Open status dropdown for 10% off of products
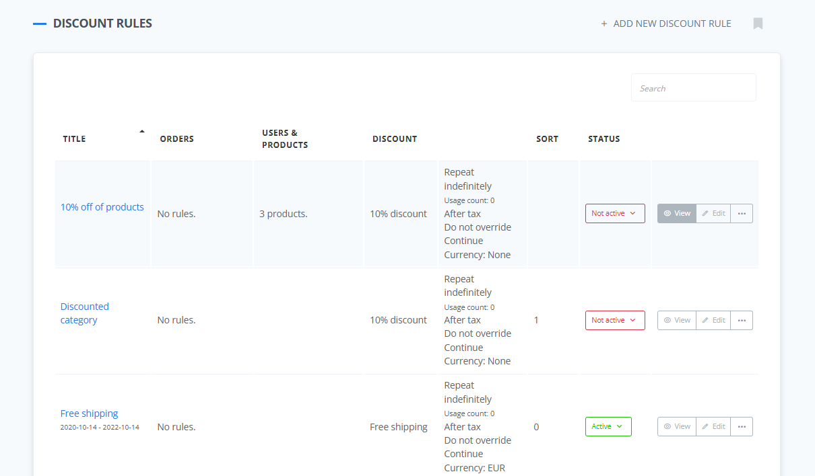815x476 pixels. [x=615, y=213]
